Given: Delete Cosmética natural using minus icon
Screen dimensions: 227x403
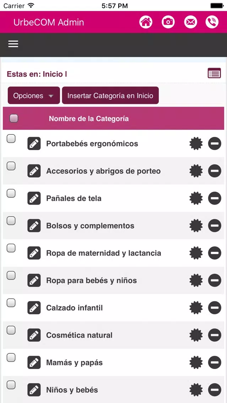Looking at the screenshot, I should pyautogui.click(x=215, y=335).
